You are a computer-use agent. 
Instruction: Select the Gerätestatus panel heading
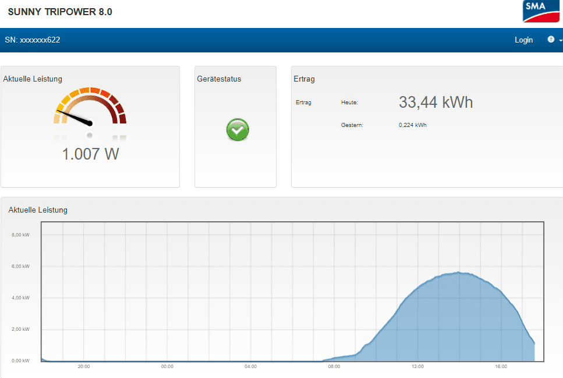coord(219,79)
